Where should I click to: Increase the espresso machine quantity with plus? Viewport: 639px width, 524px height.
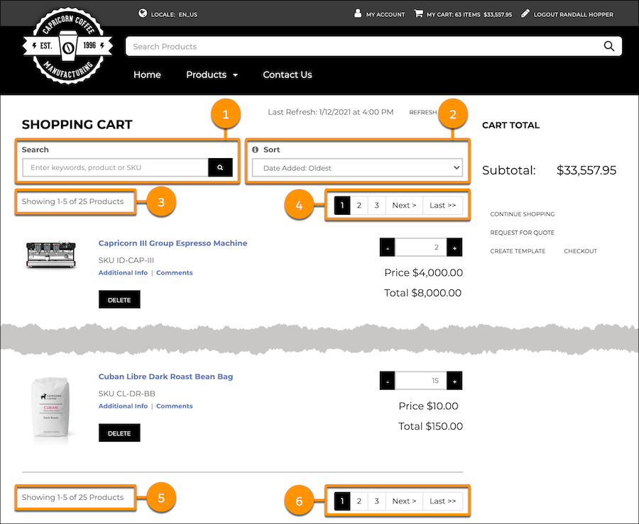point(454,247)
